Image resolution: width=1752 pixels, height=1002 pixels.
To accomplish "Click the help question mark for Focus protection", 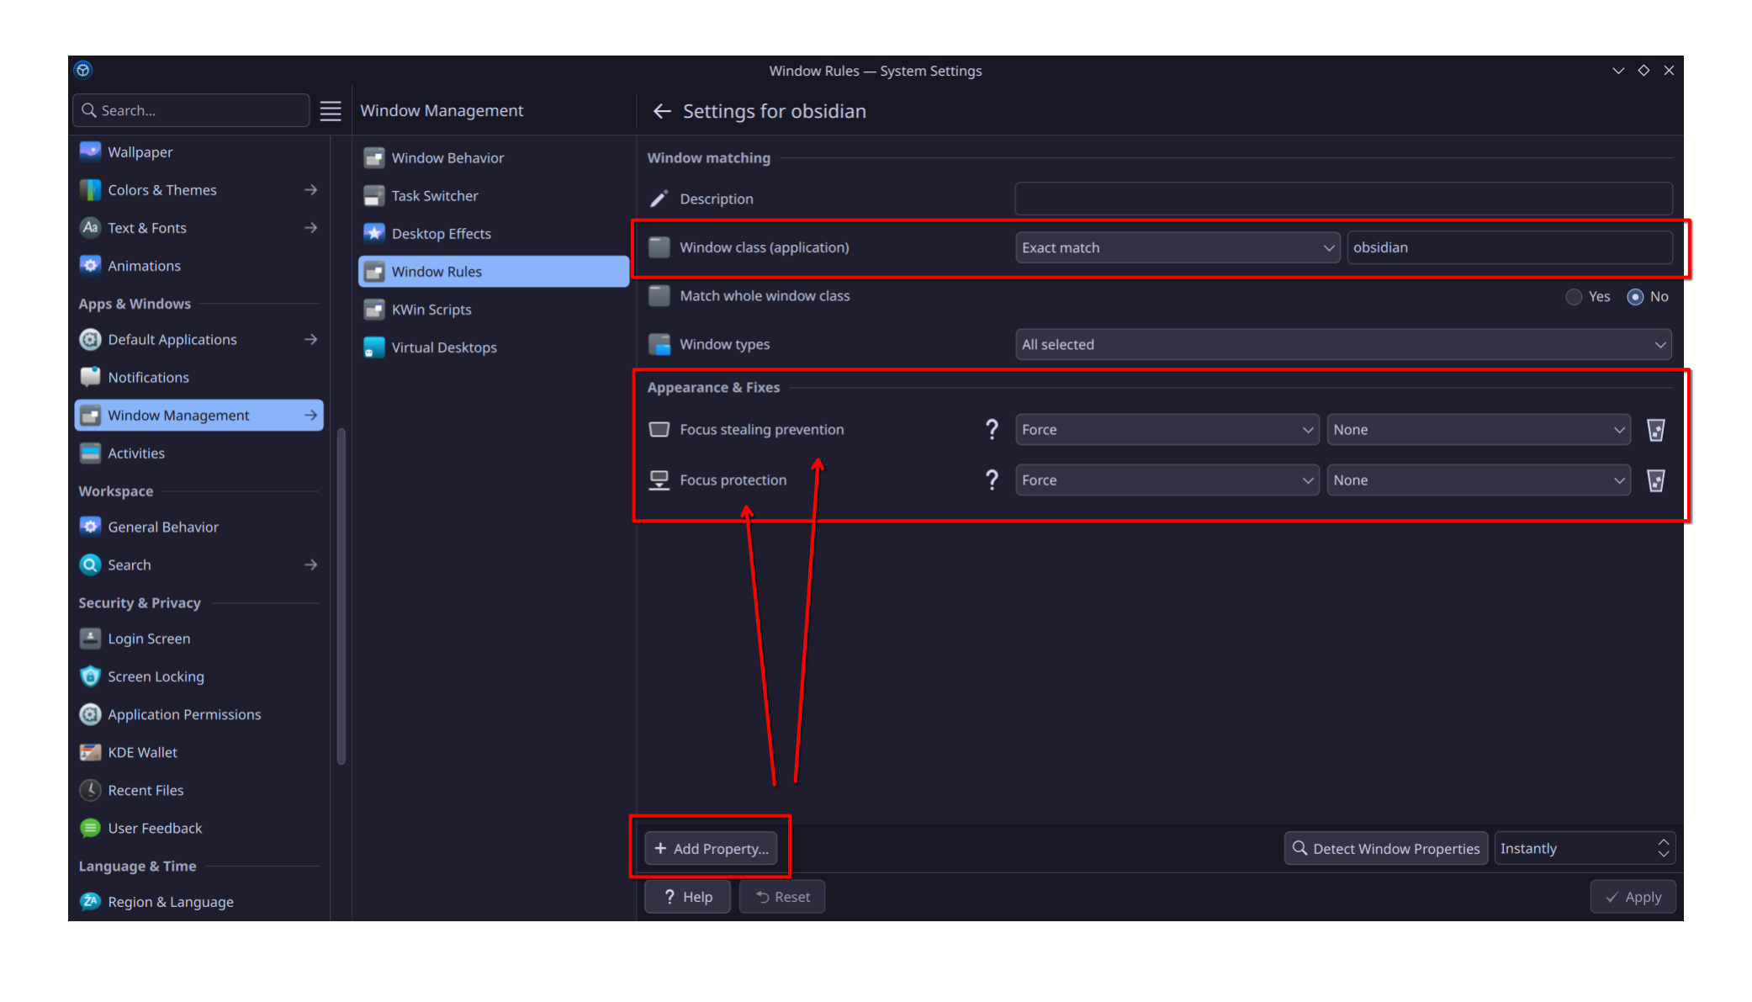I will (992, 480).
